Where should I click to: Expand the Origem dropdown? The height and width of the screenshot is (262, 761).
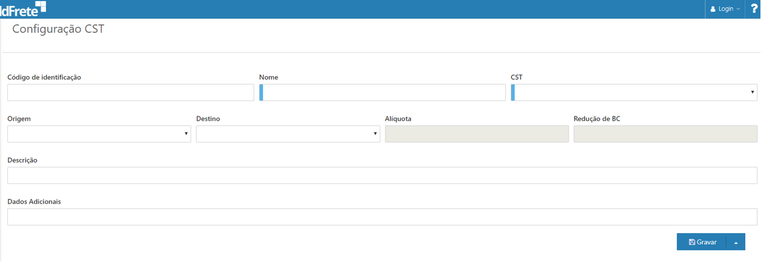coord(99,134)
